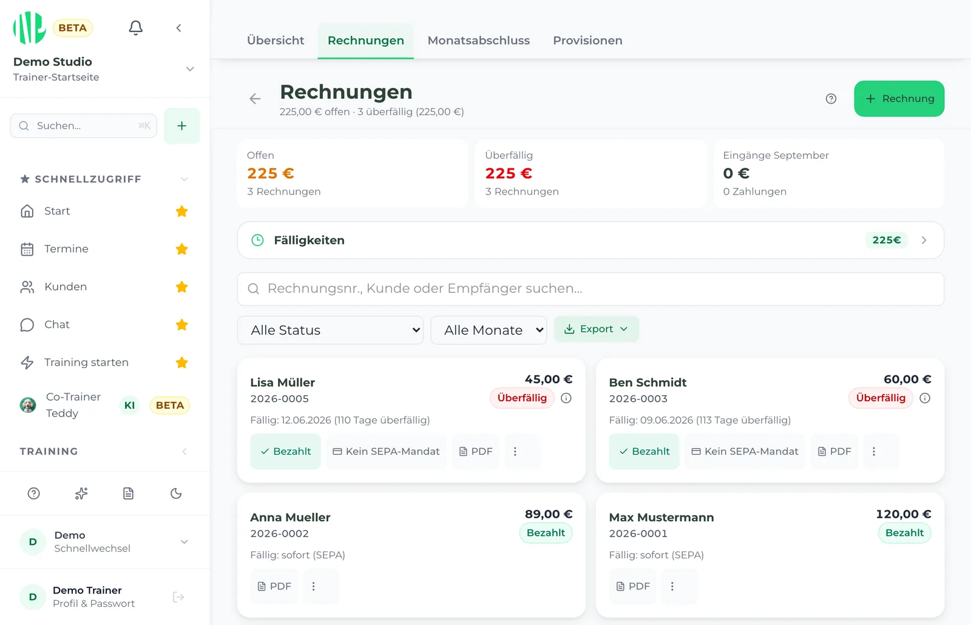Image resolution: width=971 pixels, height=625 pixels.
Task: Expand the Demo Studio switcher
Action: point(190,69)
